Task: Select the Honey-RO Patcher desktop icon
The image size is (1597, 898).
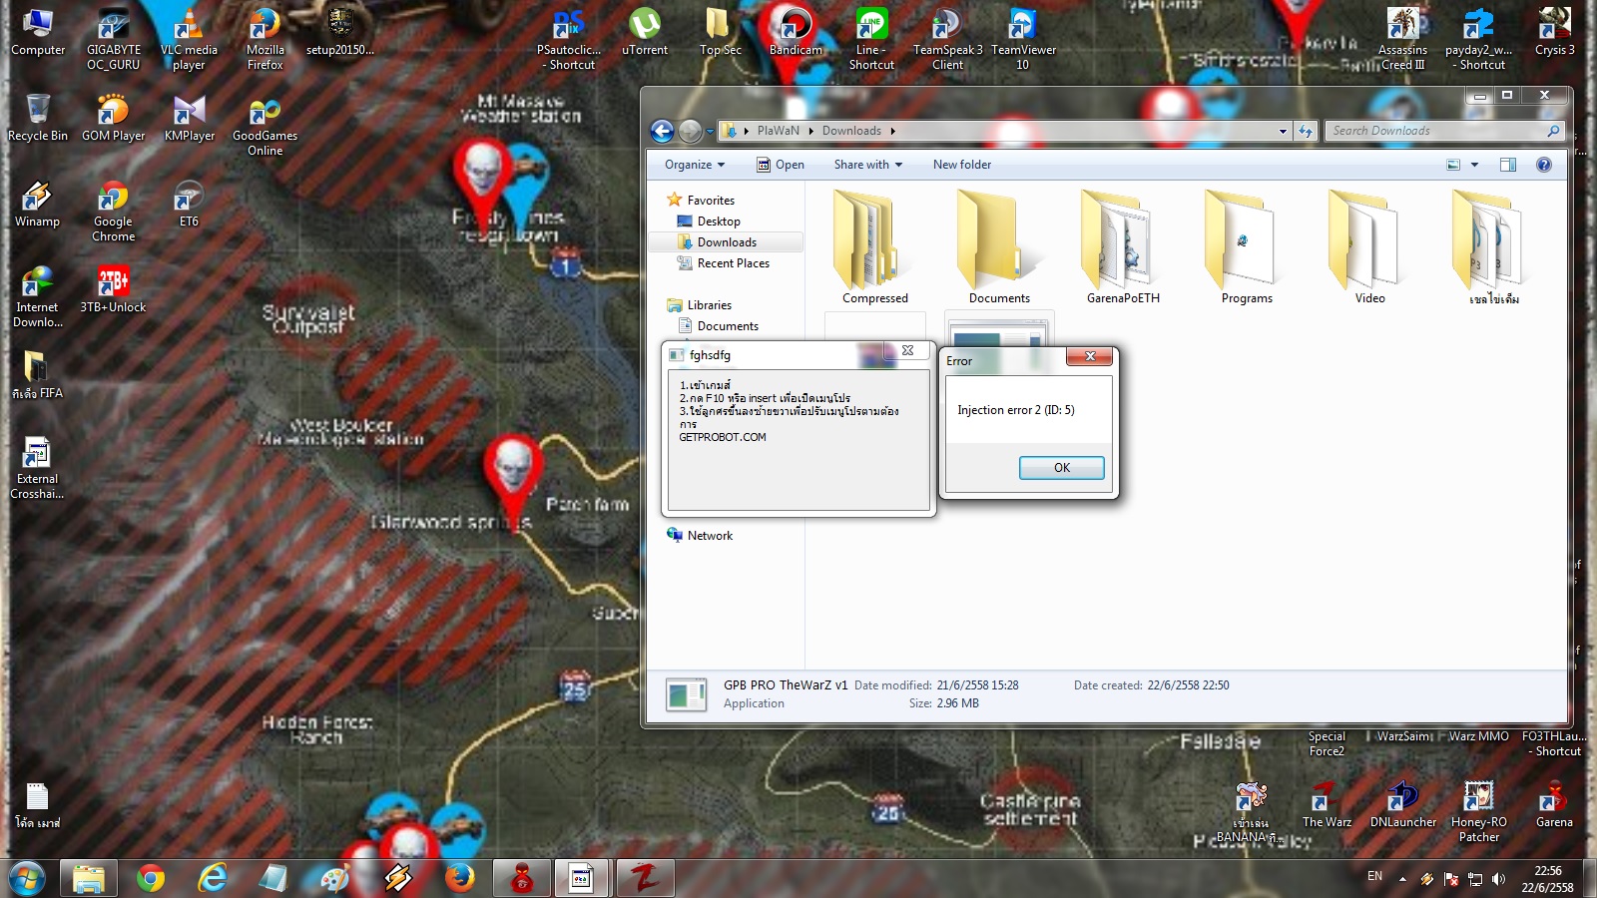Action: 1478,811
